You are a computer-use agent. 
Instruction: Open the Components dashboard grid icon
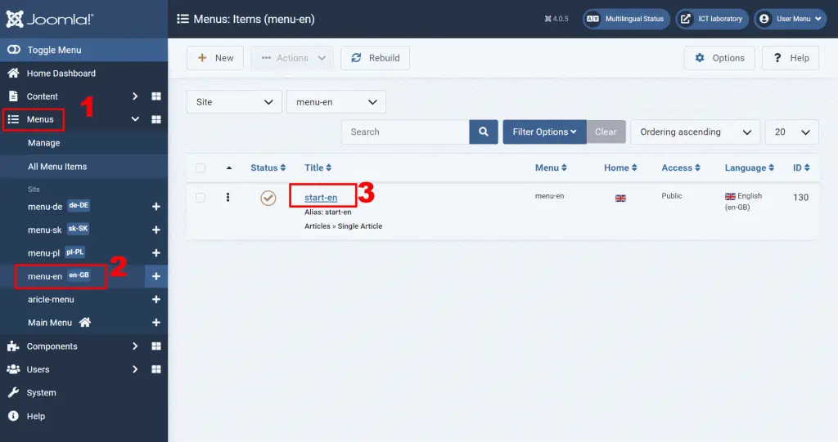[x=156, y=346]
